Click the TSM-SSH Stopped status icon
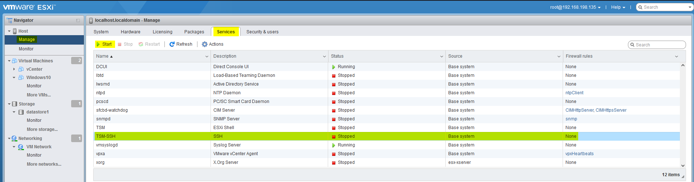Screen dimensions: 694x182 pos(334,137)
